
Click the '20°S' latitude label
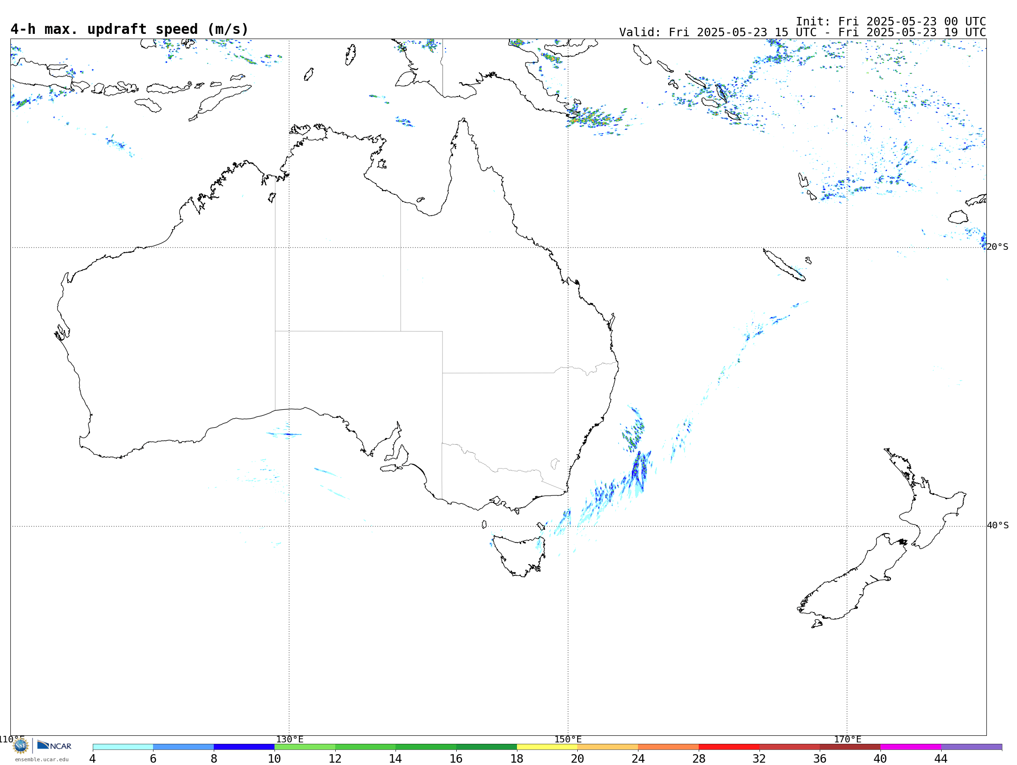997,247
